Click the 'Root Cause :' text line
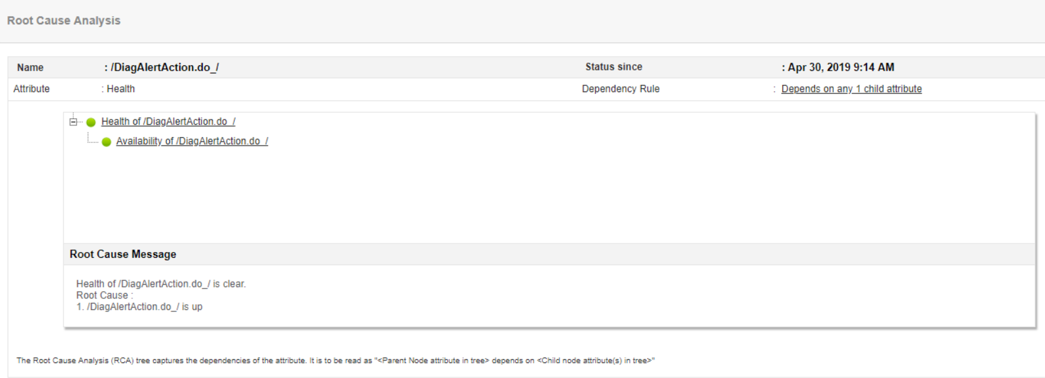The image size is (1045, 378). pyautogui.click(x=105, y=295)
